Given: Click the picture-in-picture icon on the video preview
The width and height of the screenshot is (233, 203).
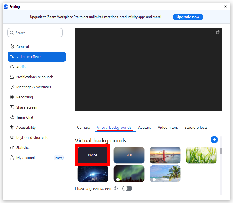Looking at the screenshot, I should 218,32.
